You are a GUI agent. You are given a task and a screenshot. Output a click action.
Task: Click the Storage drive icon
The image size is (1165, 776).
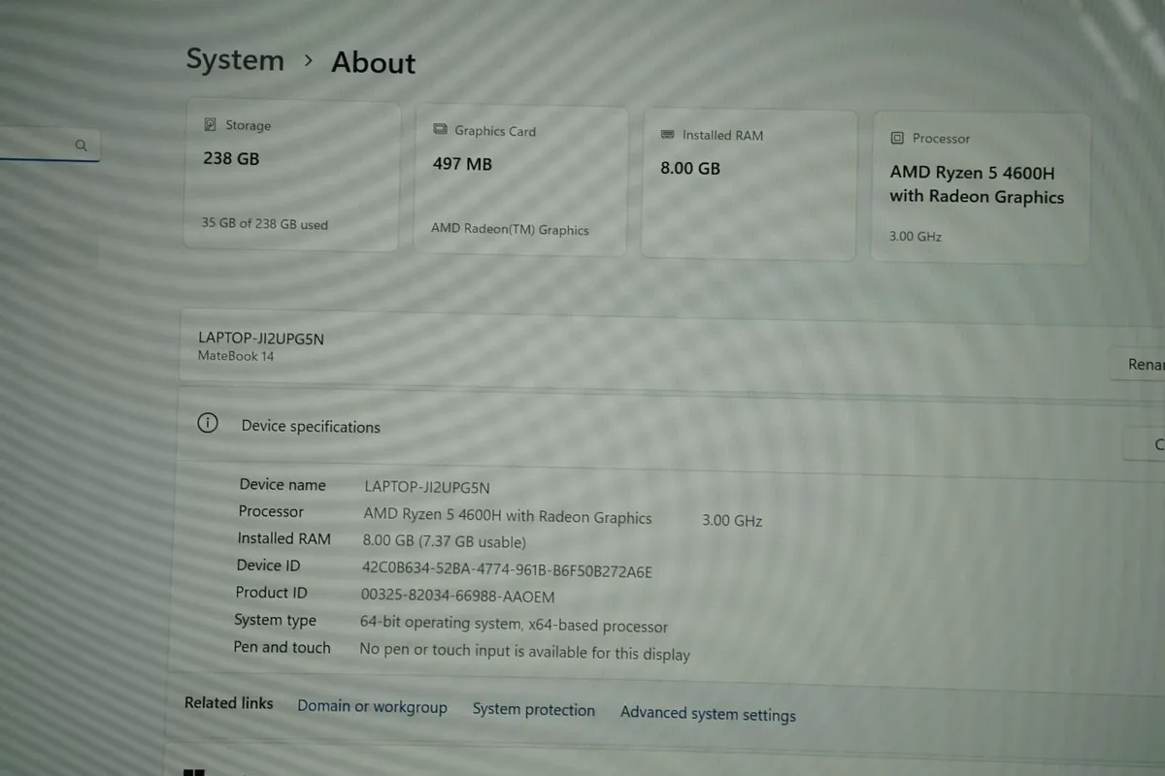pyautogui.click(x=209, y=124)
